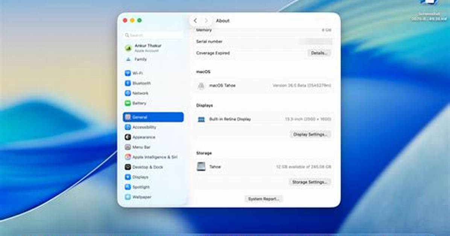
Task: Click the Coverage Expired label
Action: (x=213, y=53)
